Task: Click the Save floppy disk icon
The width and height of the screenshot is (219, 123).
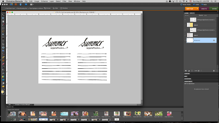Action: click(21, 4)
